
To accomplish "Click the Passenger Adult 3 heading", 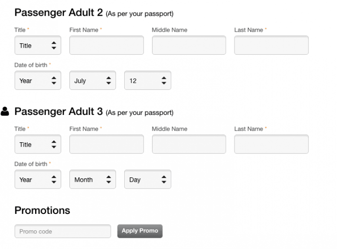I will pos(59,112).
